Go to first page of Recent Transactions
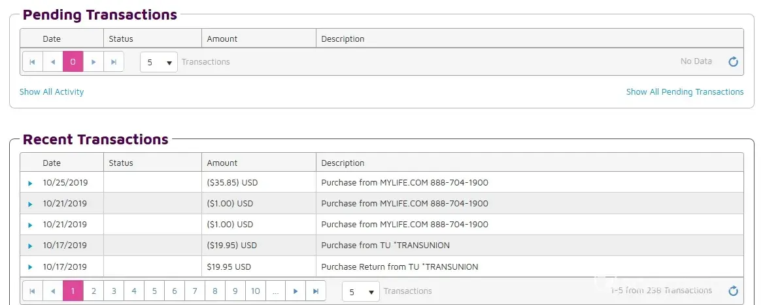Screen dimensions: 765x305 32,291
